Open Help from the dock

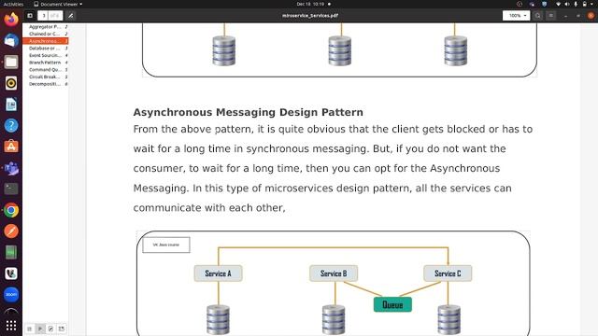(11, 125)
